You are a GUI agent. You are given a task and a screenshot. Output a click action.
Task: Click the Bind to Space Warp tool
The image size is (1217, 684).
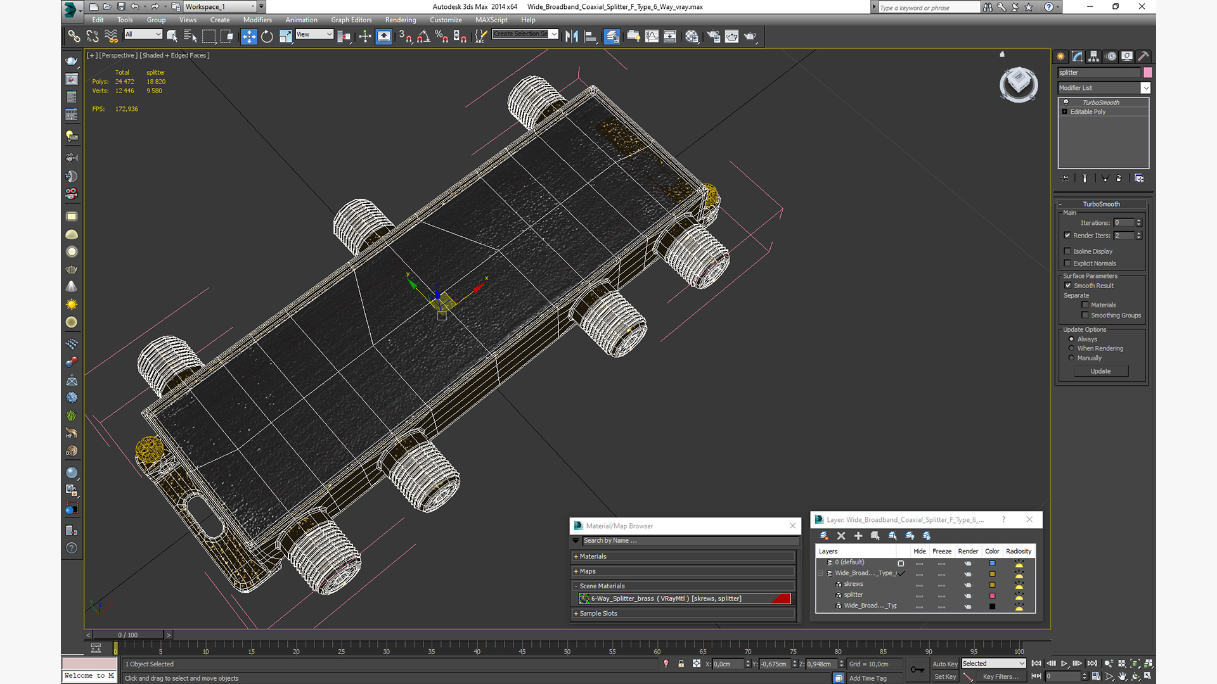point(111,36)
